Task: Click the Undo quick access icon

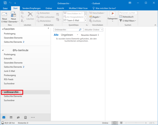Action: tap(10, 3)
